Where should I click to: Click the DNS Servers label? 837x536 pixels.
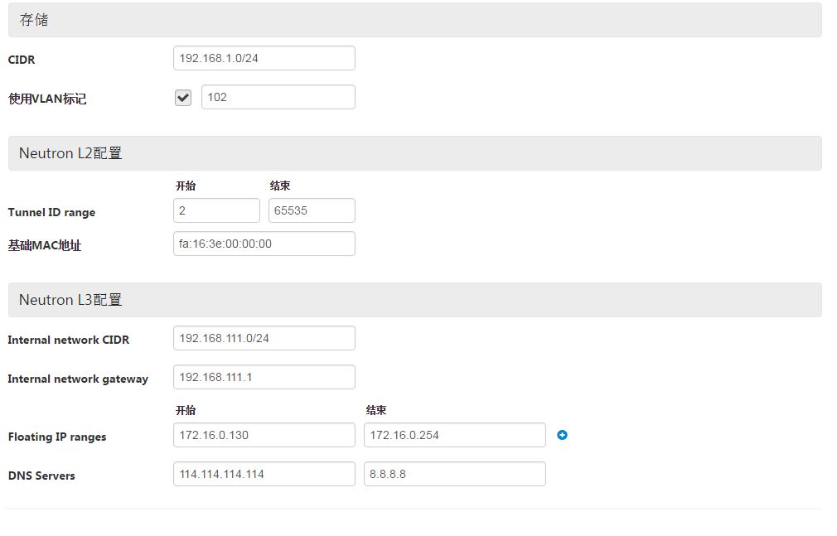pyautogui.click(x=41, y=476)
